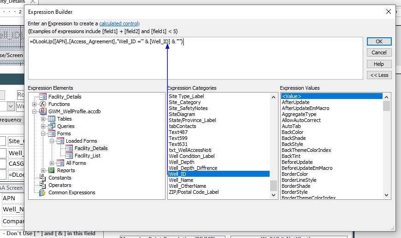
Task: Click the GWM_WellProfile.accdb database icon
Action: pos(43,111)
